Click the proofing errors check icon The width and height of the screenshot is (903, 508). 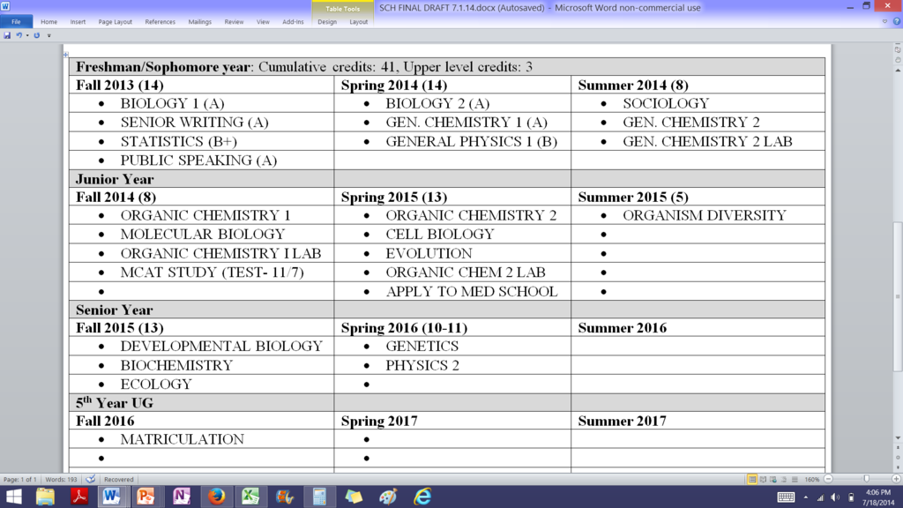pyautogui.click(x=91, y=479)
